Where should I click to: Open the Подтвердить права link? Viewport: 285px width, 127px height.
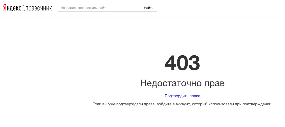182,96
